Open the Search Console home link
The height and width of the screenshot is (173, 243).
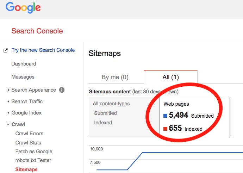(x=37, y=31)
